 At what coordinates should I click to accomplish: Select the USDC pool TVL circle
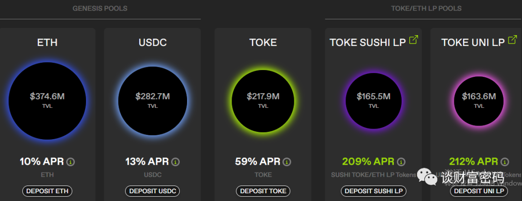click(153, 100)
